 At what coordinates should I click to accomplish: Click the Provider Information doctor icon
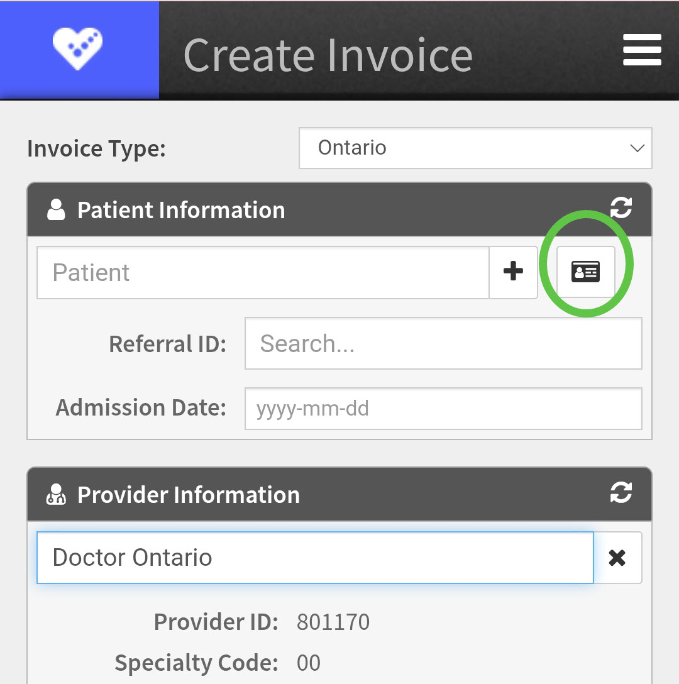point(57,494)
